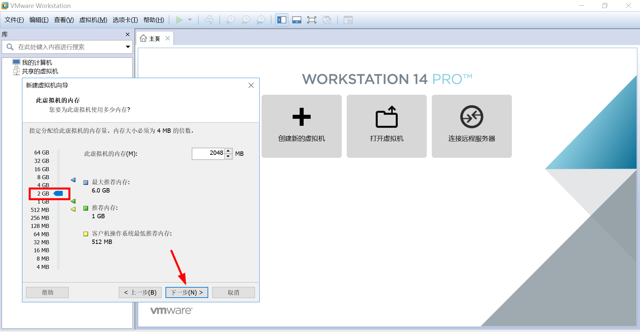
Task: Click the green power-on play icon
Action: click(179, 20)
